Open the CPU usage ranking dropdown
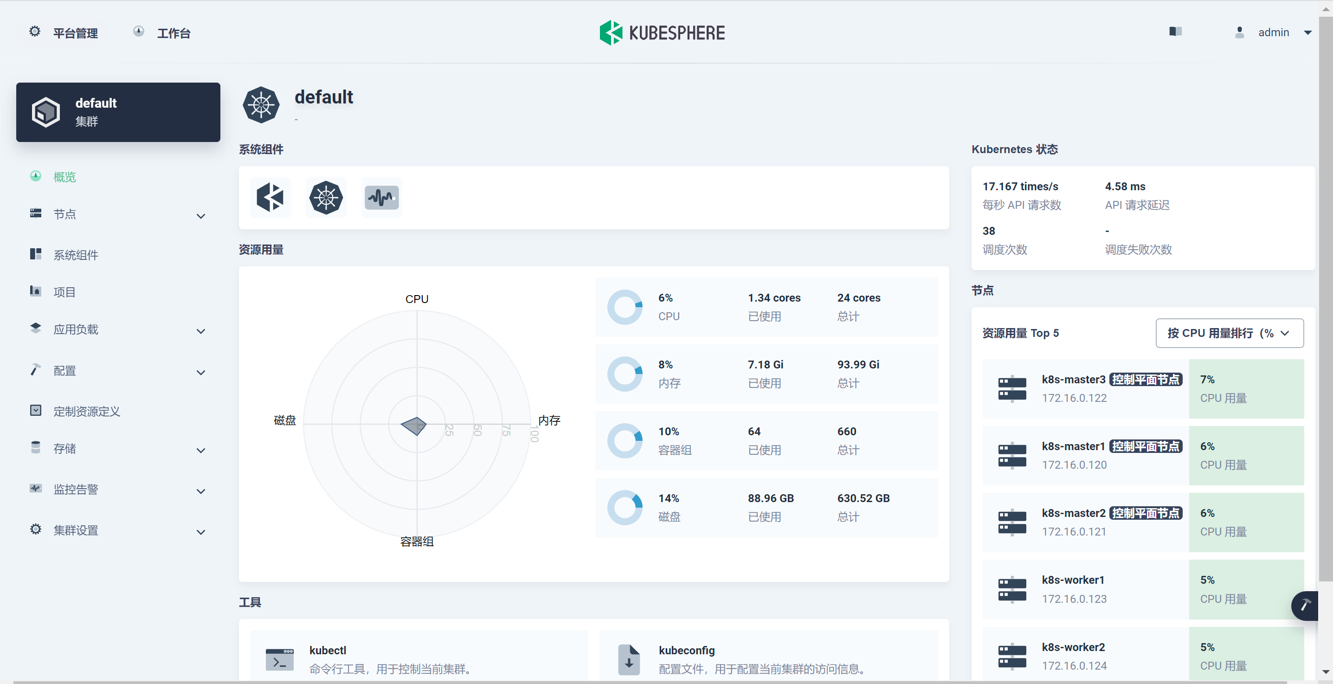 tap(1229, 333)
